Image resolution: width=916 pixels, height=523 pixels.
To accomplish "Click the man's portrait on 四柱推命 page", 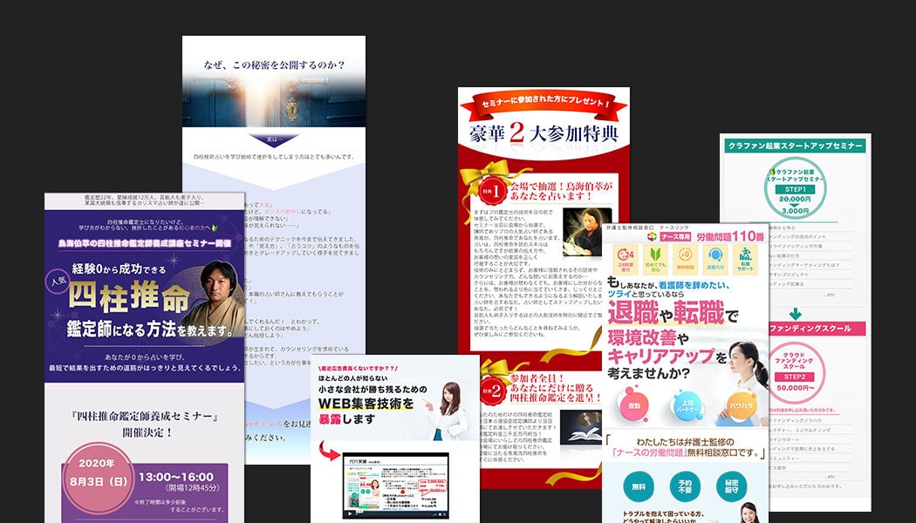I will 215,299.
